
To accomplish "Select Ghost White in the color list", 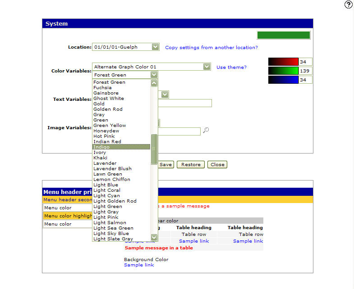I will tap(121, 99).
